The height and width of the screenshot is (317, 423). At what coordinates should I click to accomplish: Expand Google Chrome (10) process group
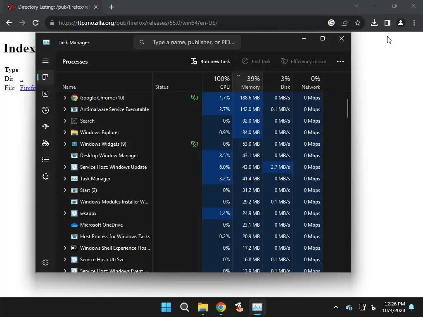65,97
